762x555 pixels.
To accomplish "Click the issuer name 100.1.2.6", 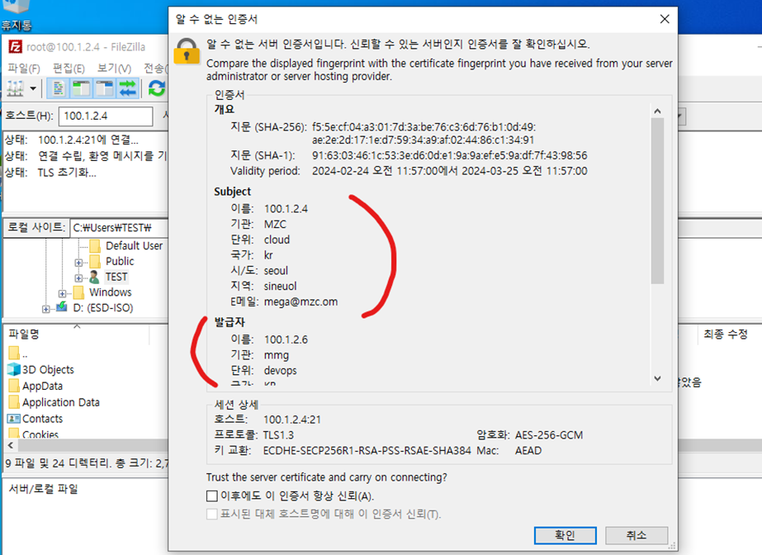I will pos(286,339).
